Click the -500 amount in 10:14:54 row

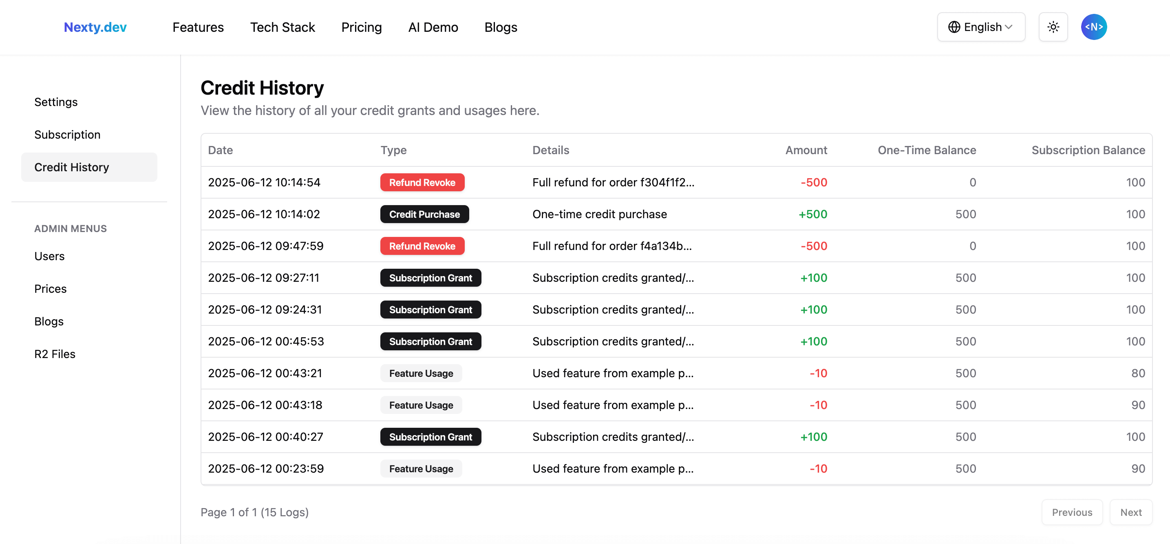coord(814,183)
